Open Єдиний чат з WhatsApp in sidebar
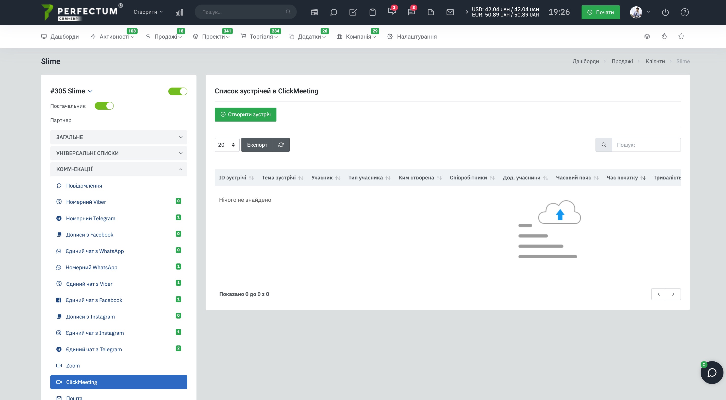Screen dimensions: 726x400 (119, 251)
